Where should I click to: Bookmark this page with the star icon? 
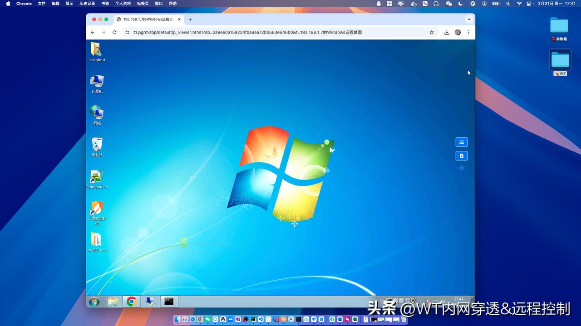(x=432, y=32)
